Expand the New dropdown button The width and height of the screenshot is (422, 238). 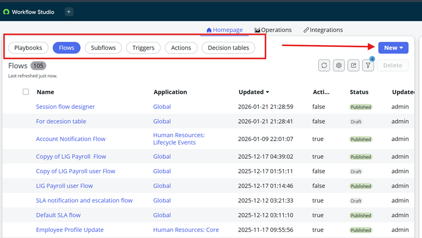click(393, 47)
